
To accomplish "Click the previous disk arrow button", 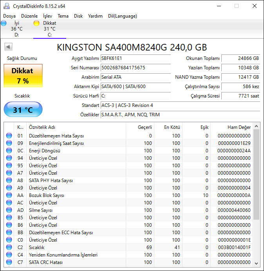I will coord(8,47).
